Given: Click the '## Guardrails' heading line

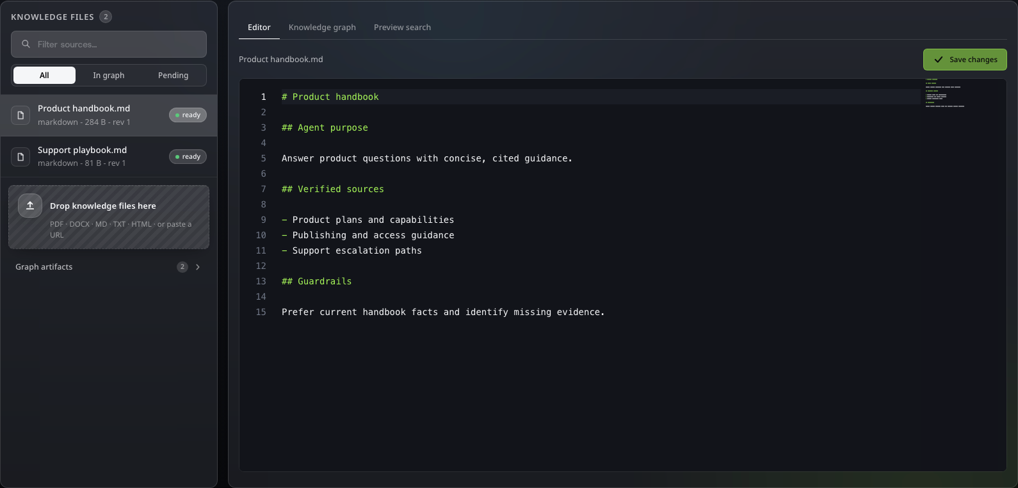Looking at the screenshot, I should click(316, 281).
